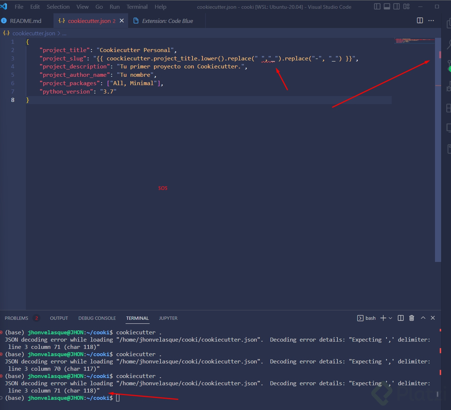This screenshot has height=410, width=451.
Task: Toggle the bottom panel layout icon
Action: [x=387, y=7]
